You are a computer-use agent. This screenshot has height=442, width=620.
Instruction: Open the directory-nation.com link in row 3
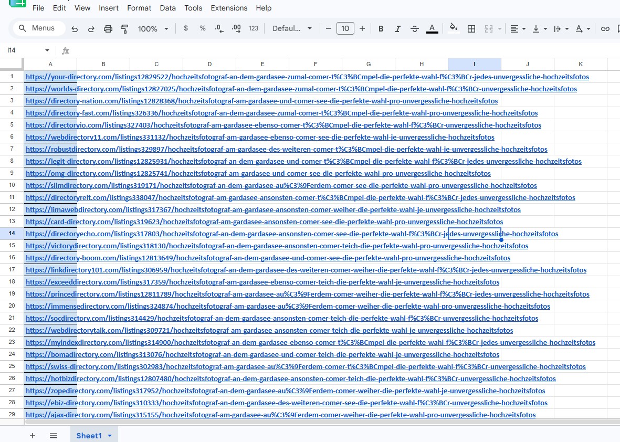pyautogui.click(x=262, y=101)
